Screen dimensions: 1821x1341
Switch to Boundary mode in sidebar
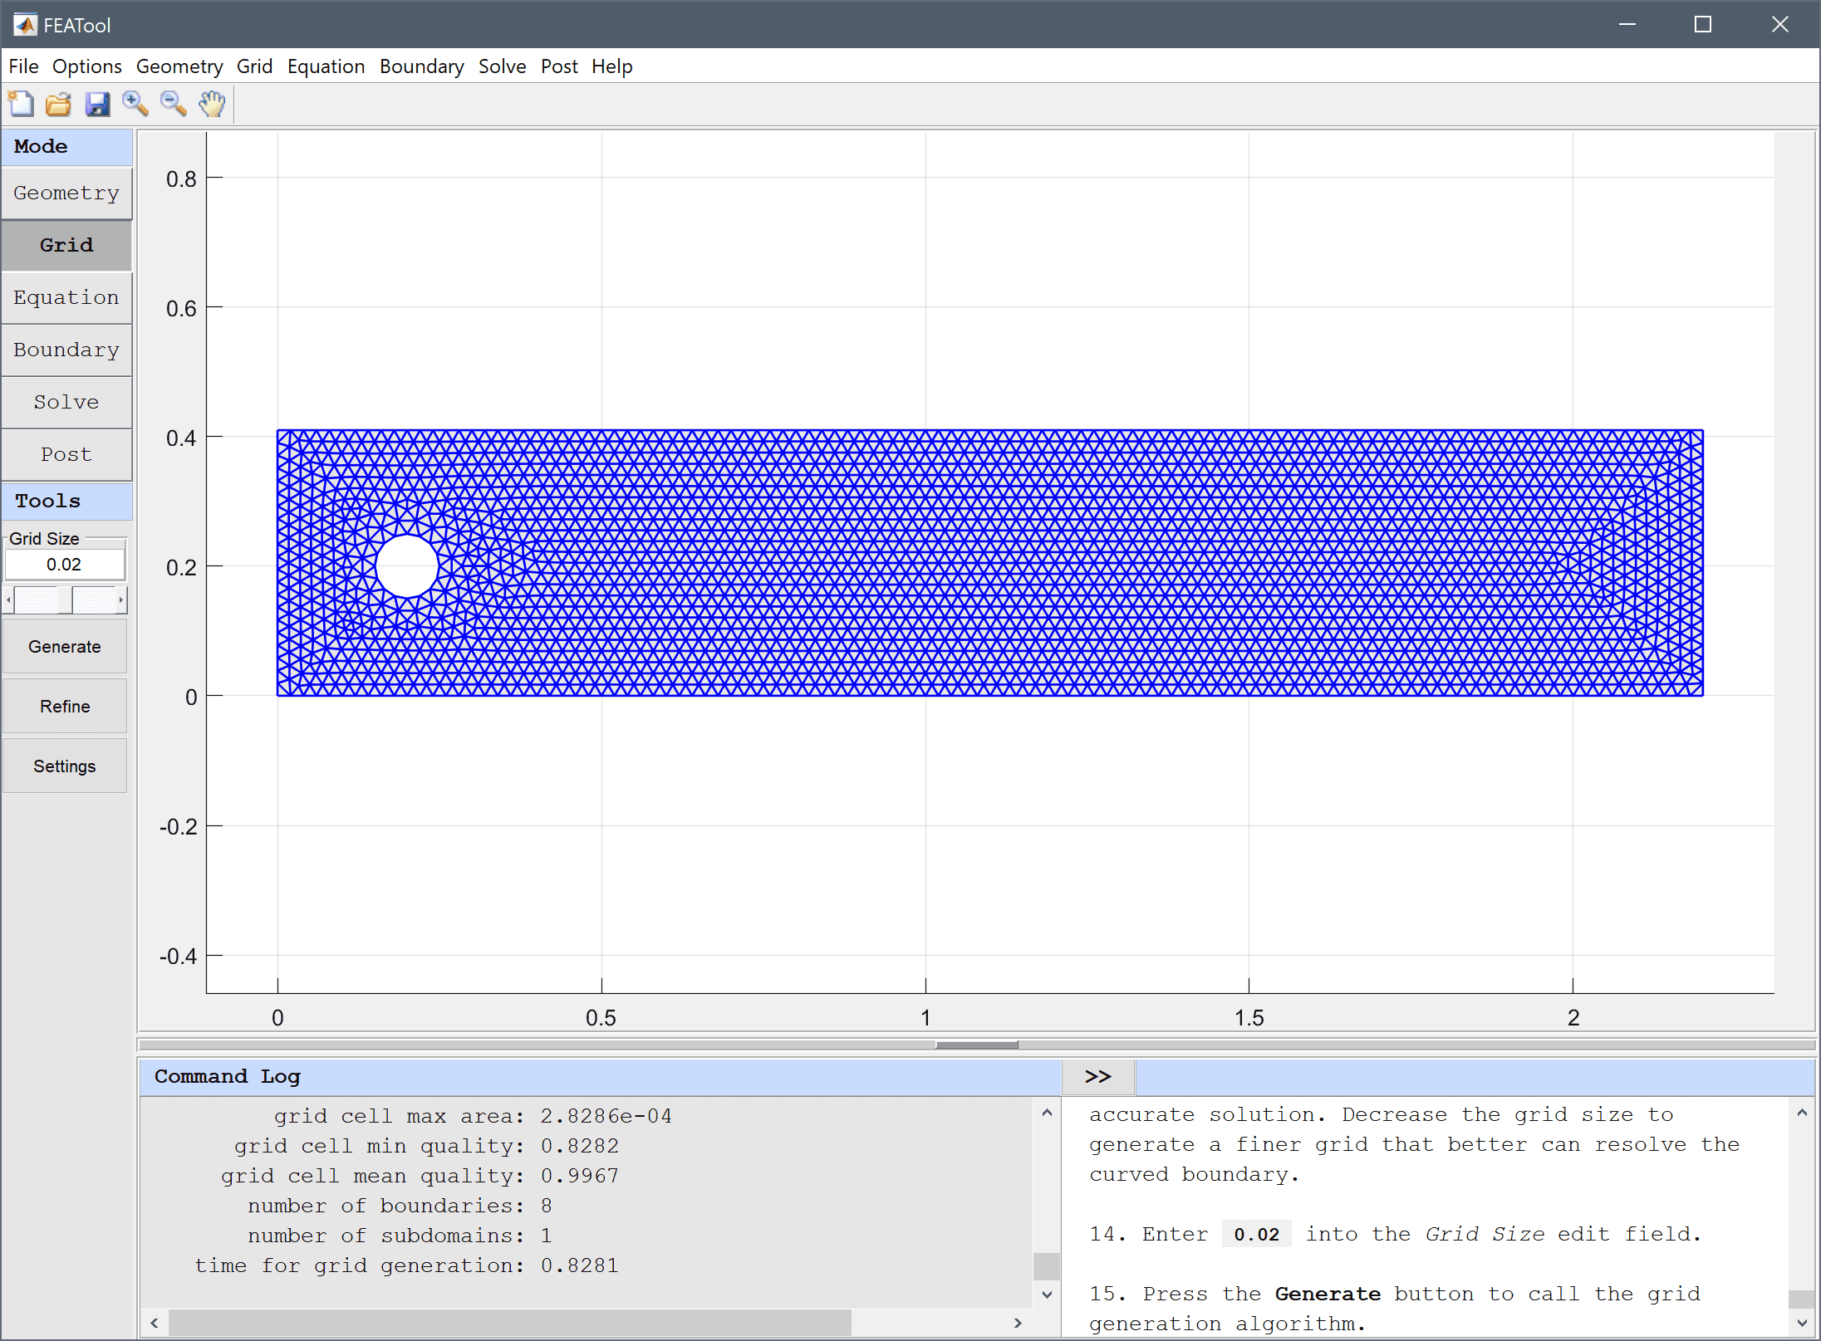pos(66,350)
